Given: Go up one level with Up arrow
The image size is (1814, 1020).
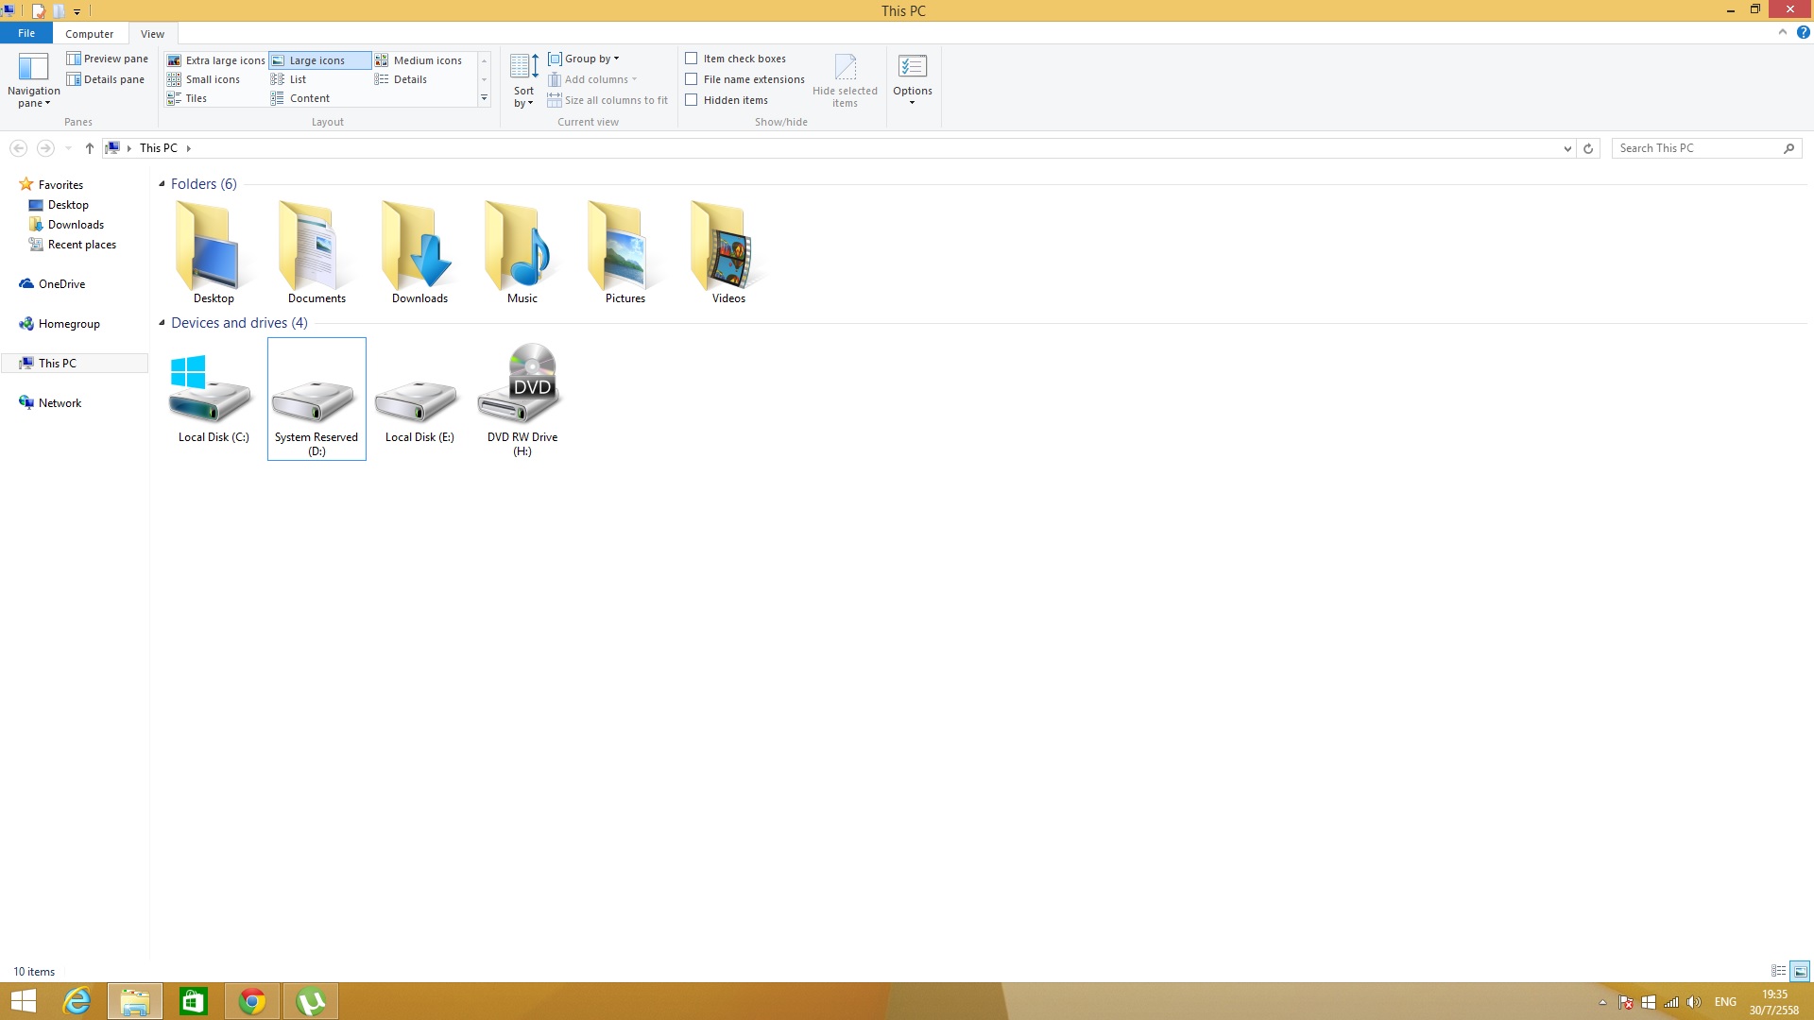Looking at the screenshot, I should 90,148.
